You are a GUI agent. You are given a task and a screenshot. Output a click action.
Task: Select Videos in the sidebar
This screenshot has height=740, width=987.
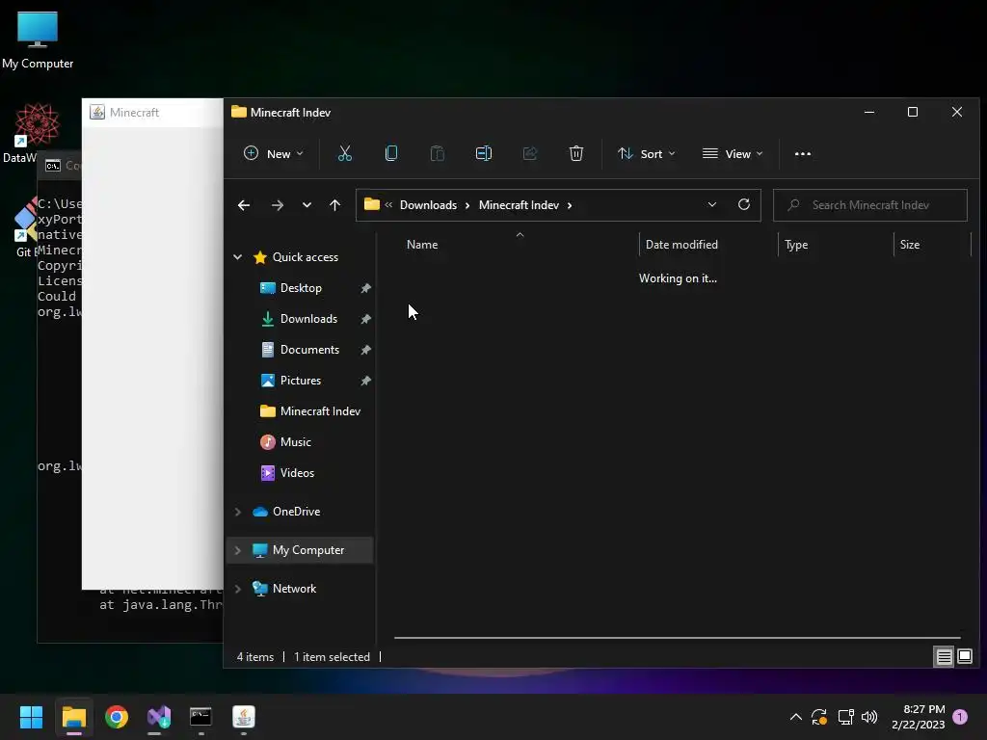297,472
